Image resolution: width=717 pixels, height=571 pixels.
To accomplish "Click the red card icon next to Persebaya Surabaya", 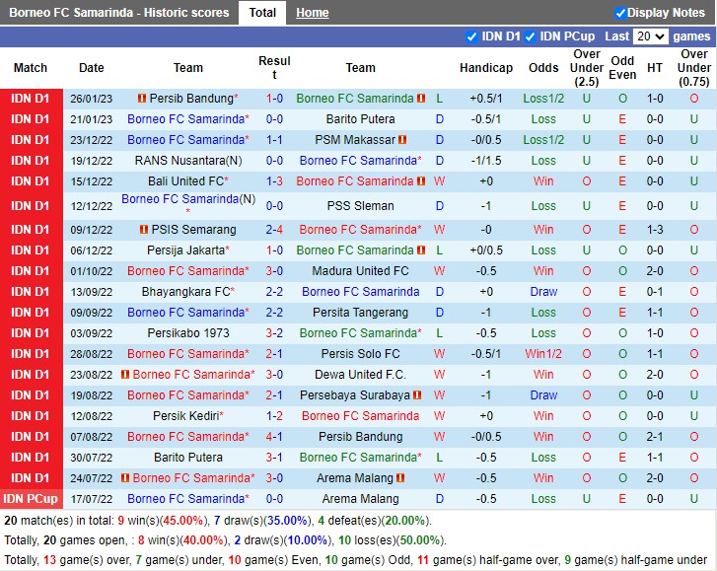I will [x=417, y=395].
